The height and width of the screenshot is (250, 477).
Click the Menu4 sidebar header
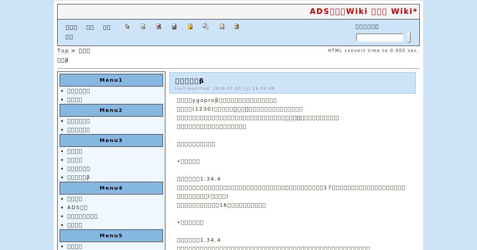111,188
